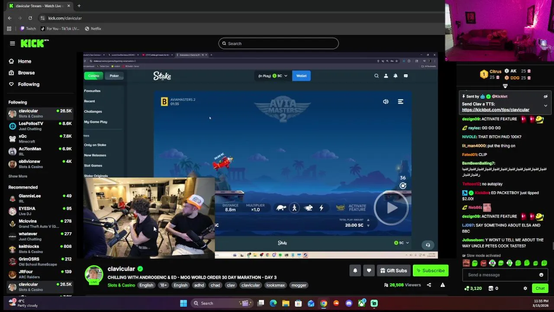Toggle mute in AviaMasters game
The width and height of the screenshot is (554, 312).
[x=386, y=101]
